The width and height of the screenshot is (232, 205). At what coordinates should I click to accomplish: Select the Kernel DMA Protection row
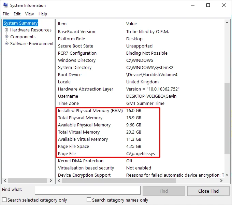pos(140,161)
